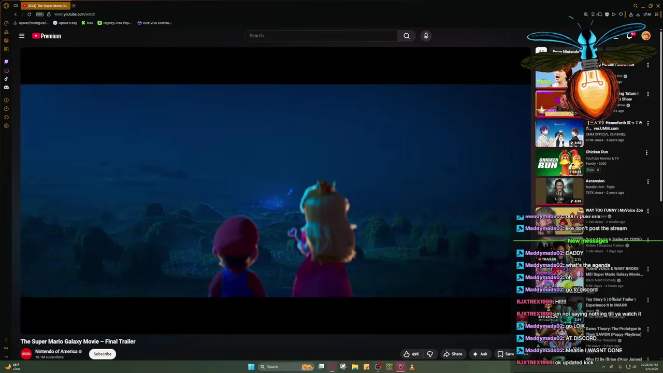Open the opera://configure bookmark

[31, 23]
